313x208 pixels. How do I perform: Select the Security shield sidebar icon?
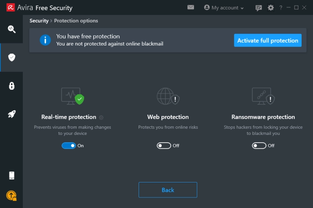[x=11, y=57]
